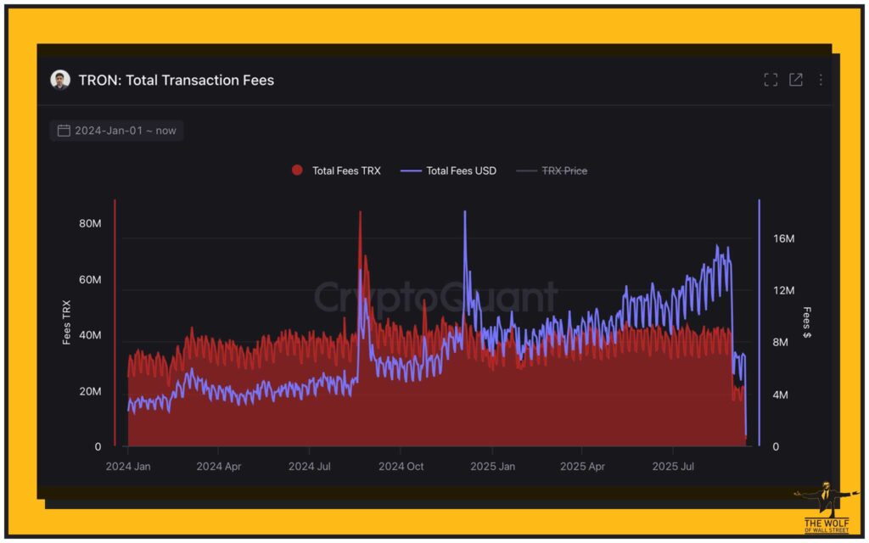The image size is (869, 543).
Task: Open chart in new window icon
Action: (796, 80)
